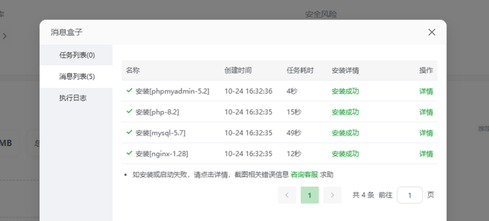Go to next page arrow
This screenshot has height=221, width=489.
[332, 195]
